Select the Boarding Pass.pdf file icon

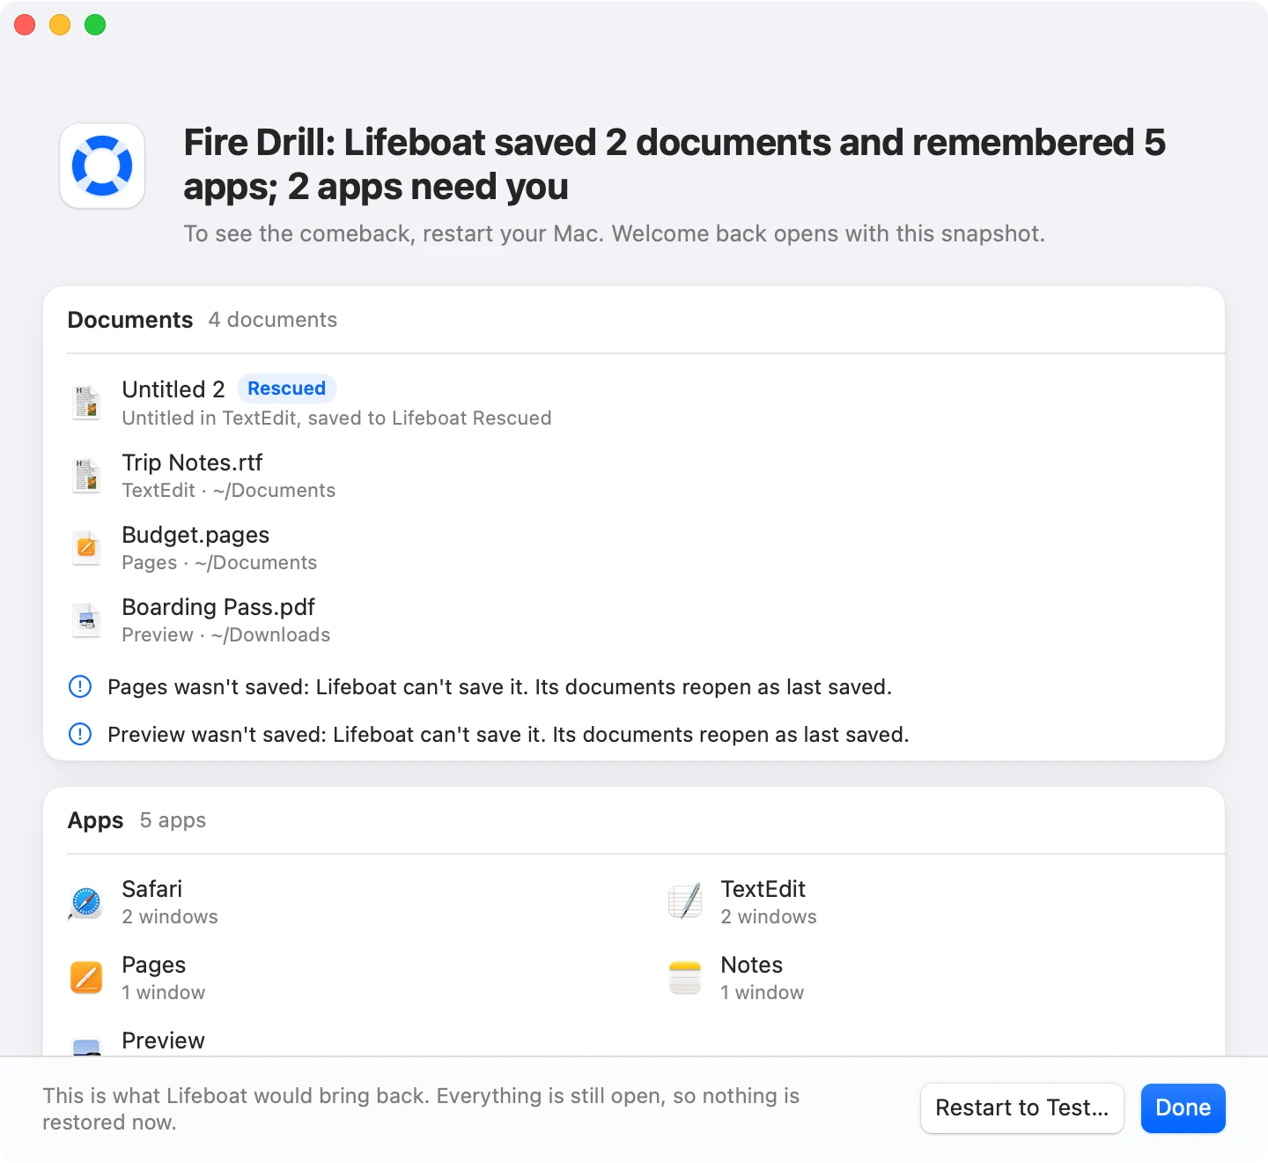point(86,620)
